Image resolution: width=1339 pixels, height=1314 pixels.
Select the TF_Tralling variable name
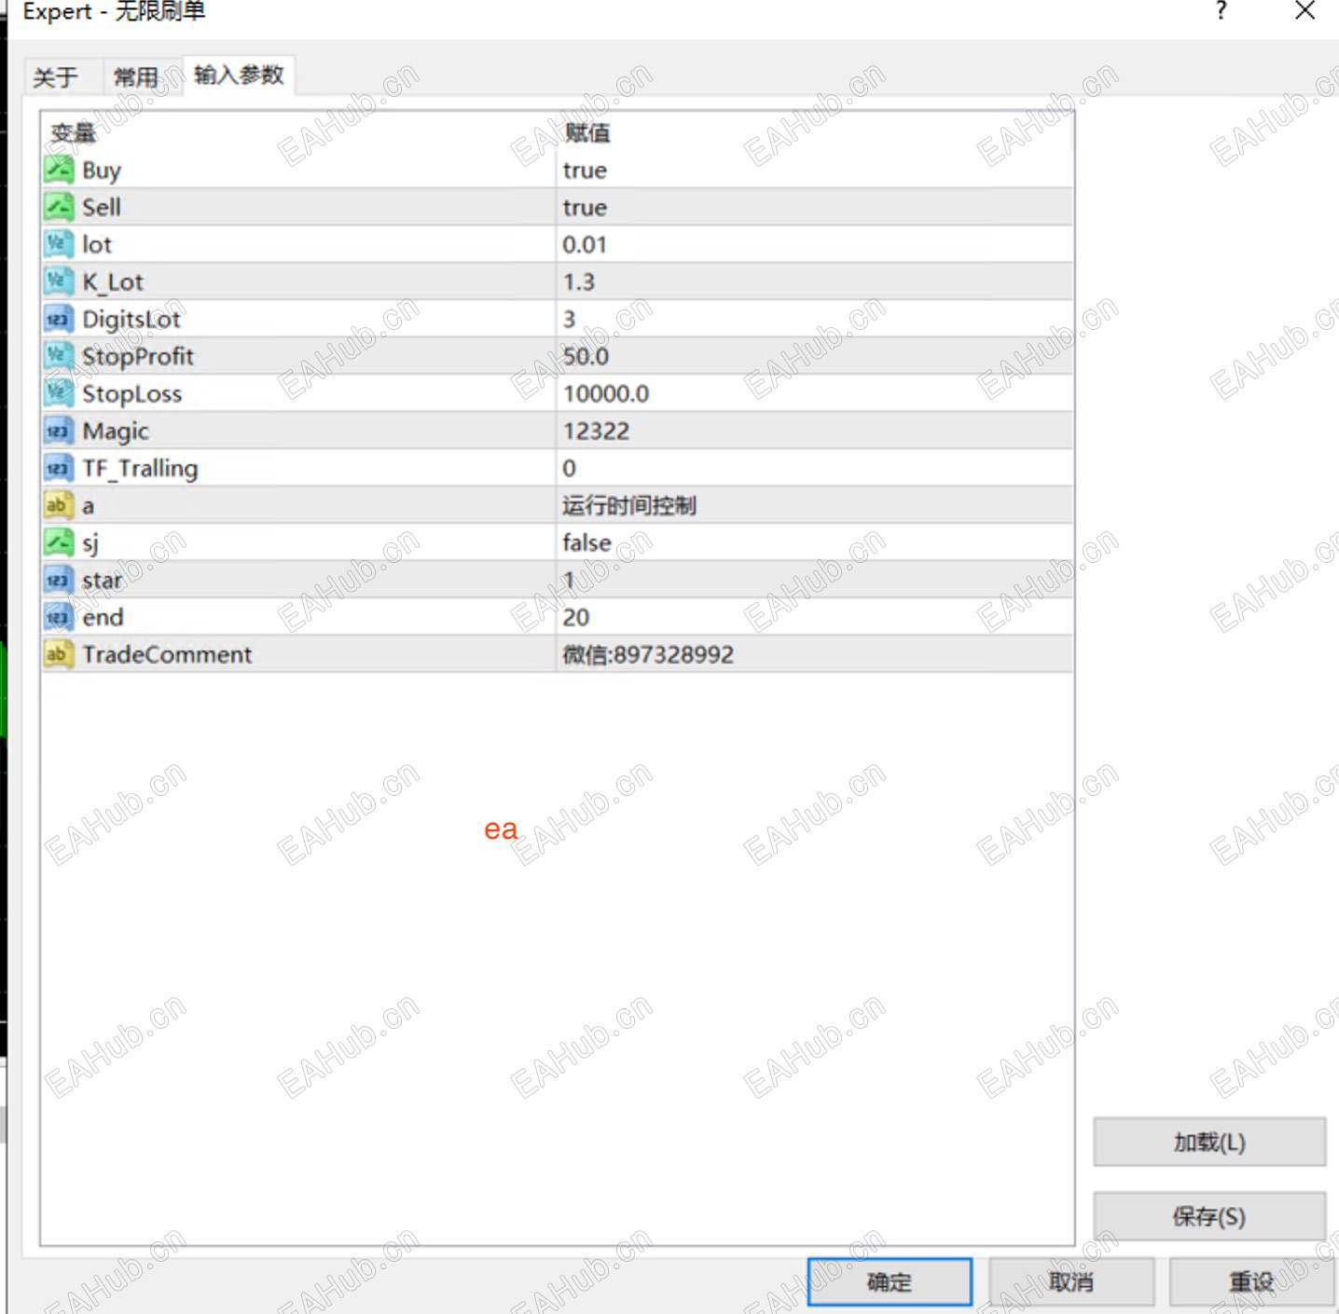[x=140, y=469]
